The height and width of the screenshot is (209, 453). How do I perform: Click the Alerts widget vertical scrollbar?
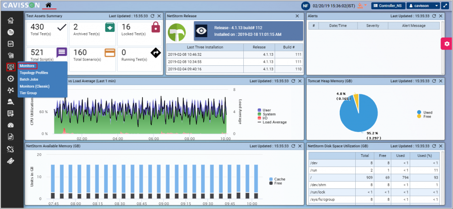click(x=442, y=48)
